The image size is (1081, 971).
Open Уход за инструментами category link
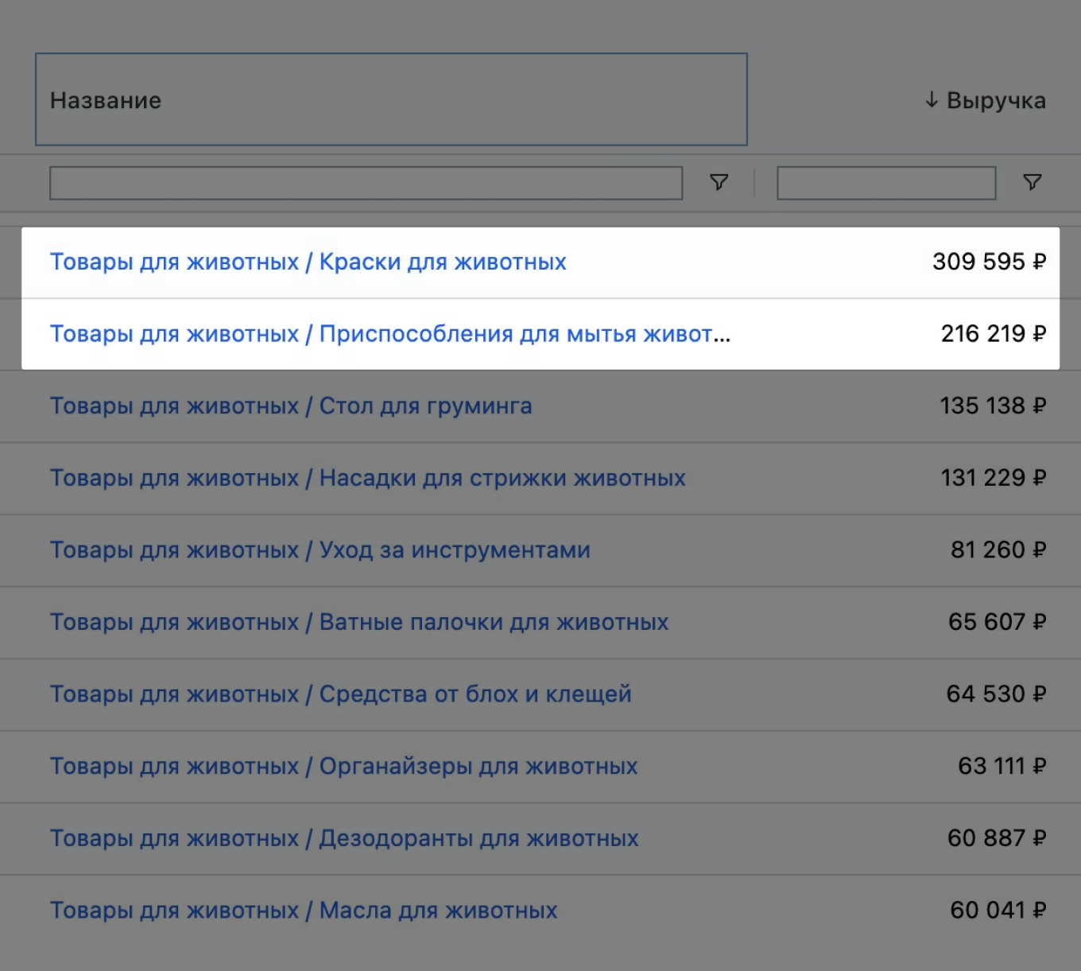(320, 550)
